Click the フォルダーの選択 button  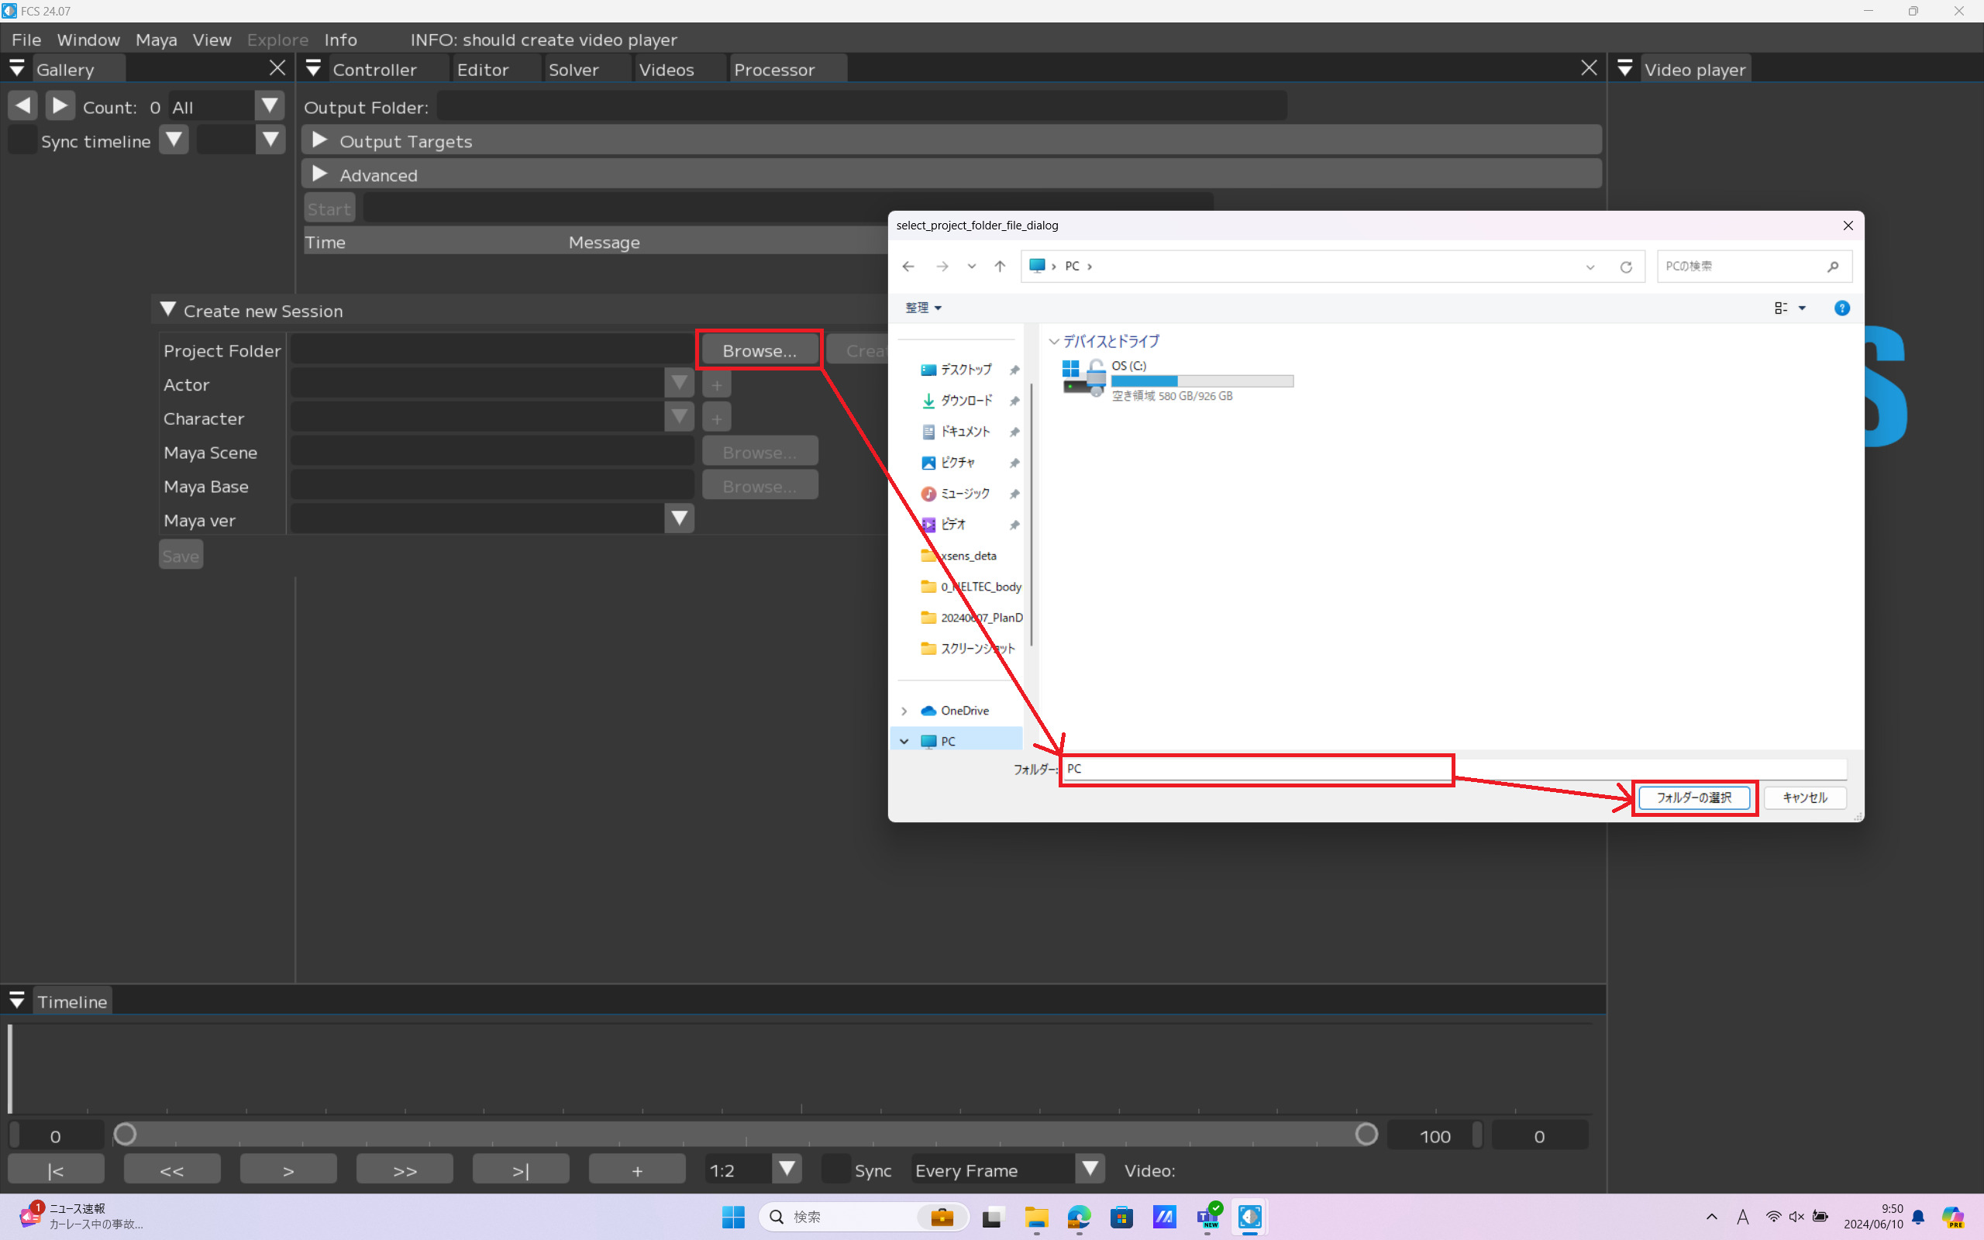click(x=1694, y=797)
